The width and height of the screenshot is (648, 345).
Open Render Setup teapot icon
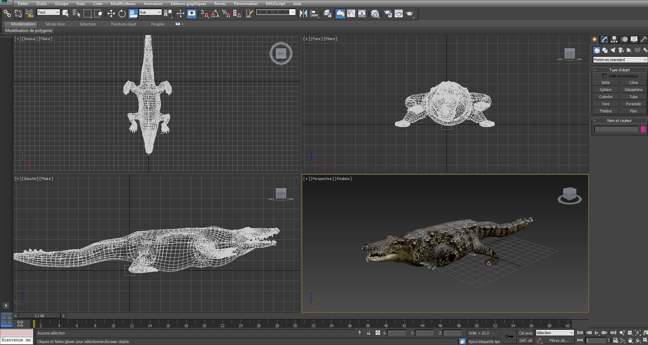(388, 14)
